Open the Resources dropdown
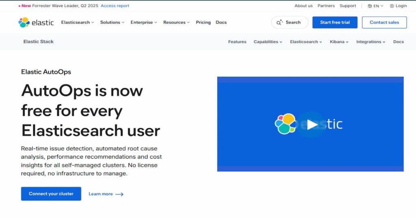The width and height of the screenshot is (416, 218). (176, 22)
